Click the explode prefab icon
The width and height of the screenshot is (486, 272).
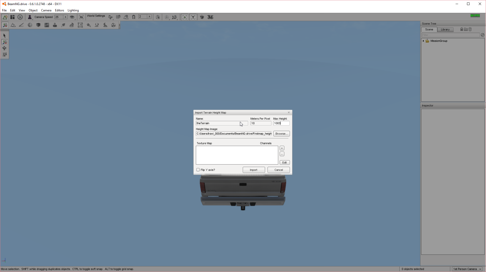coord(210,17)
